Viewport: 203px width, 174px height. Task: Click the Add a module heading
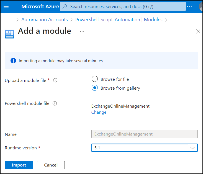[x=45, y=31]
